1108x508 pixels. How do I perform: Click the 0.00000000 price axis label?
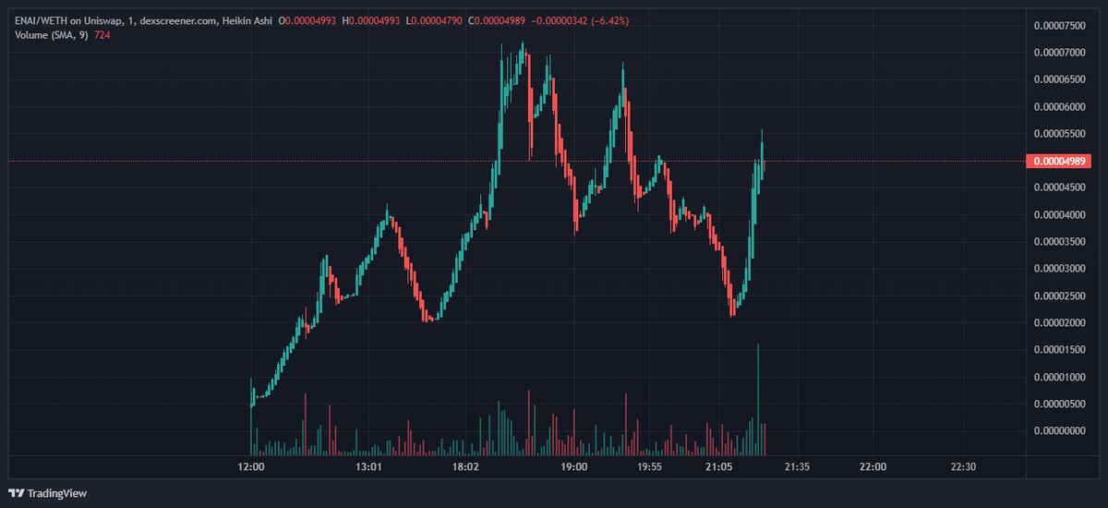click(x=1059, y=431)
